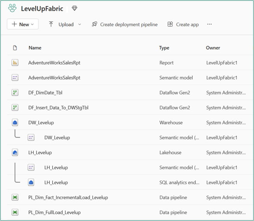The image size is (254, 221).
Task: Sort by the Owner column header
Action: click(x=213, y=48)
